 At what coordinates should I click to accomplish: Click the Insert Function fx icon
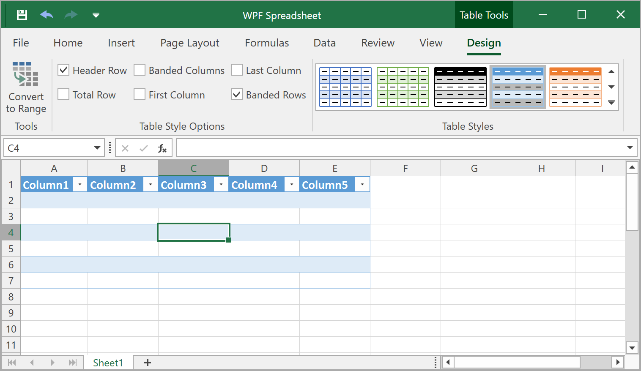(162, 148)
